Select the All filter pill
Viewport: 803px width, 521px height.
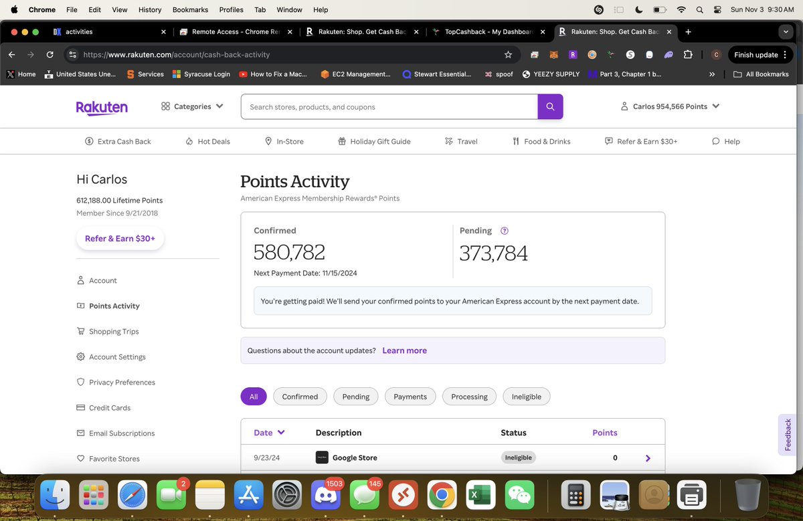coord(254,397)
